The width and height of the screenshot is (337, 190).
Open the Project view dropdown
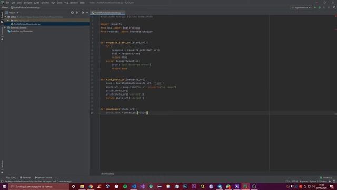12,13
